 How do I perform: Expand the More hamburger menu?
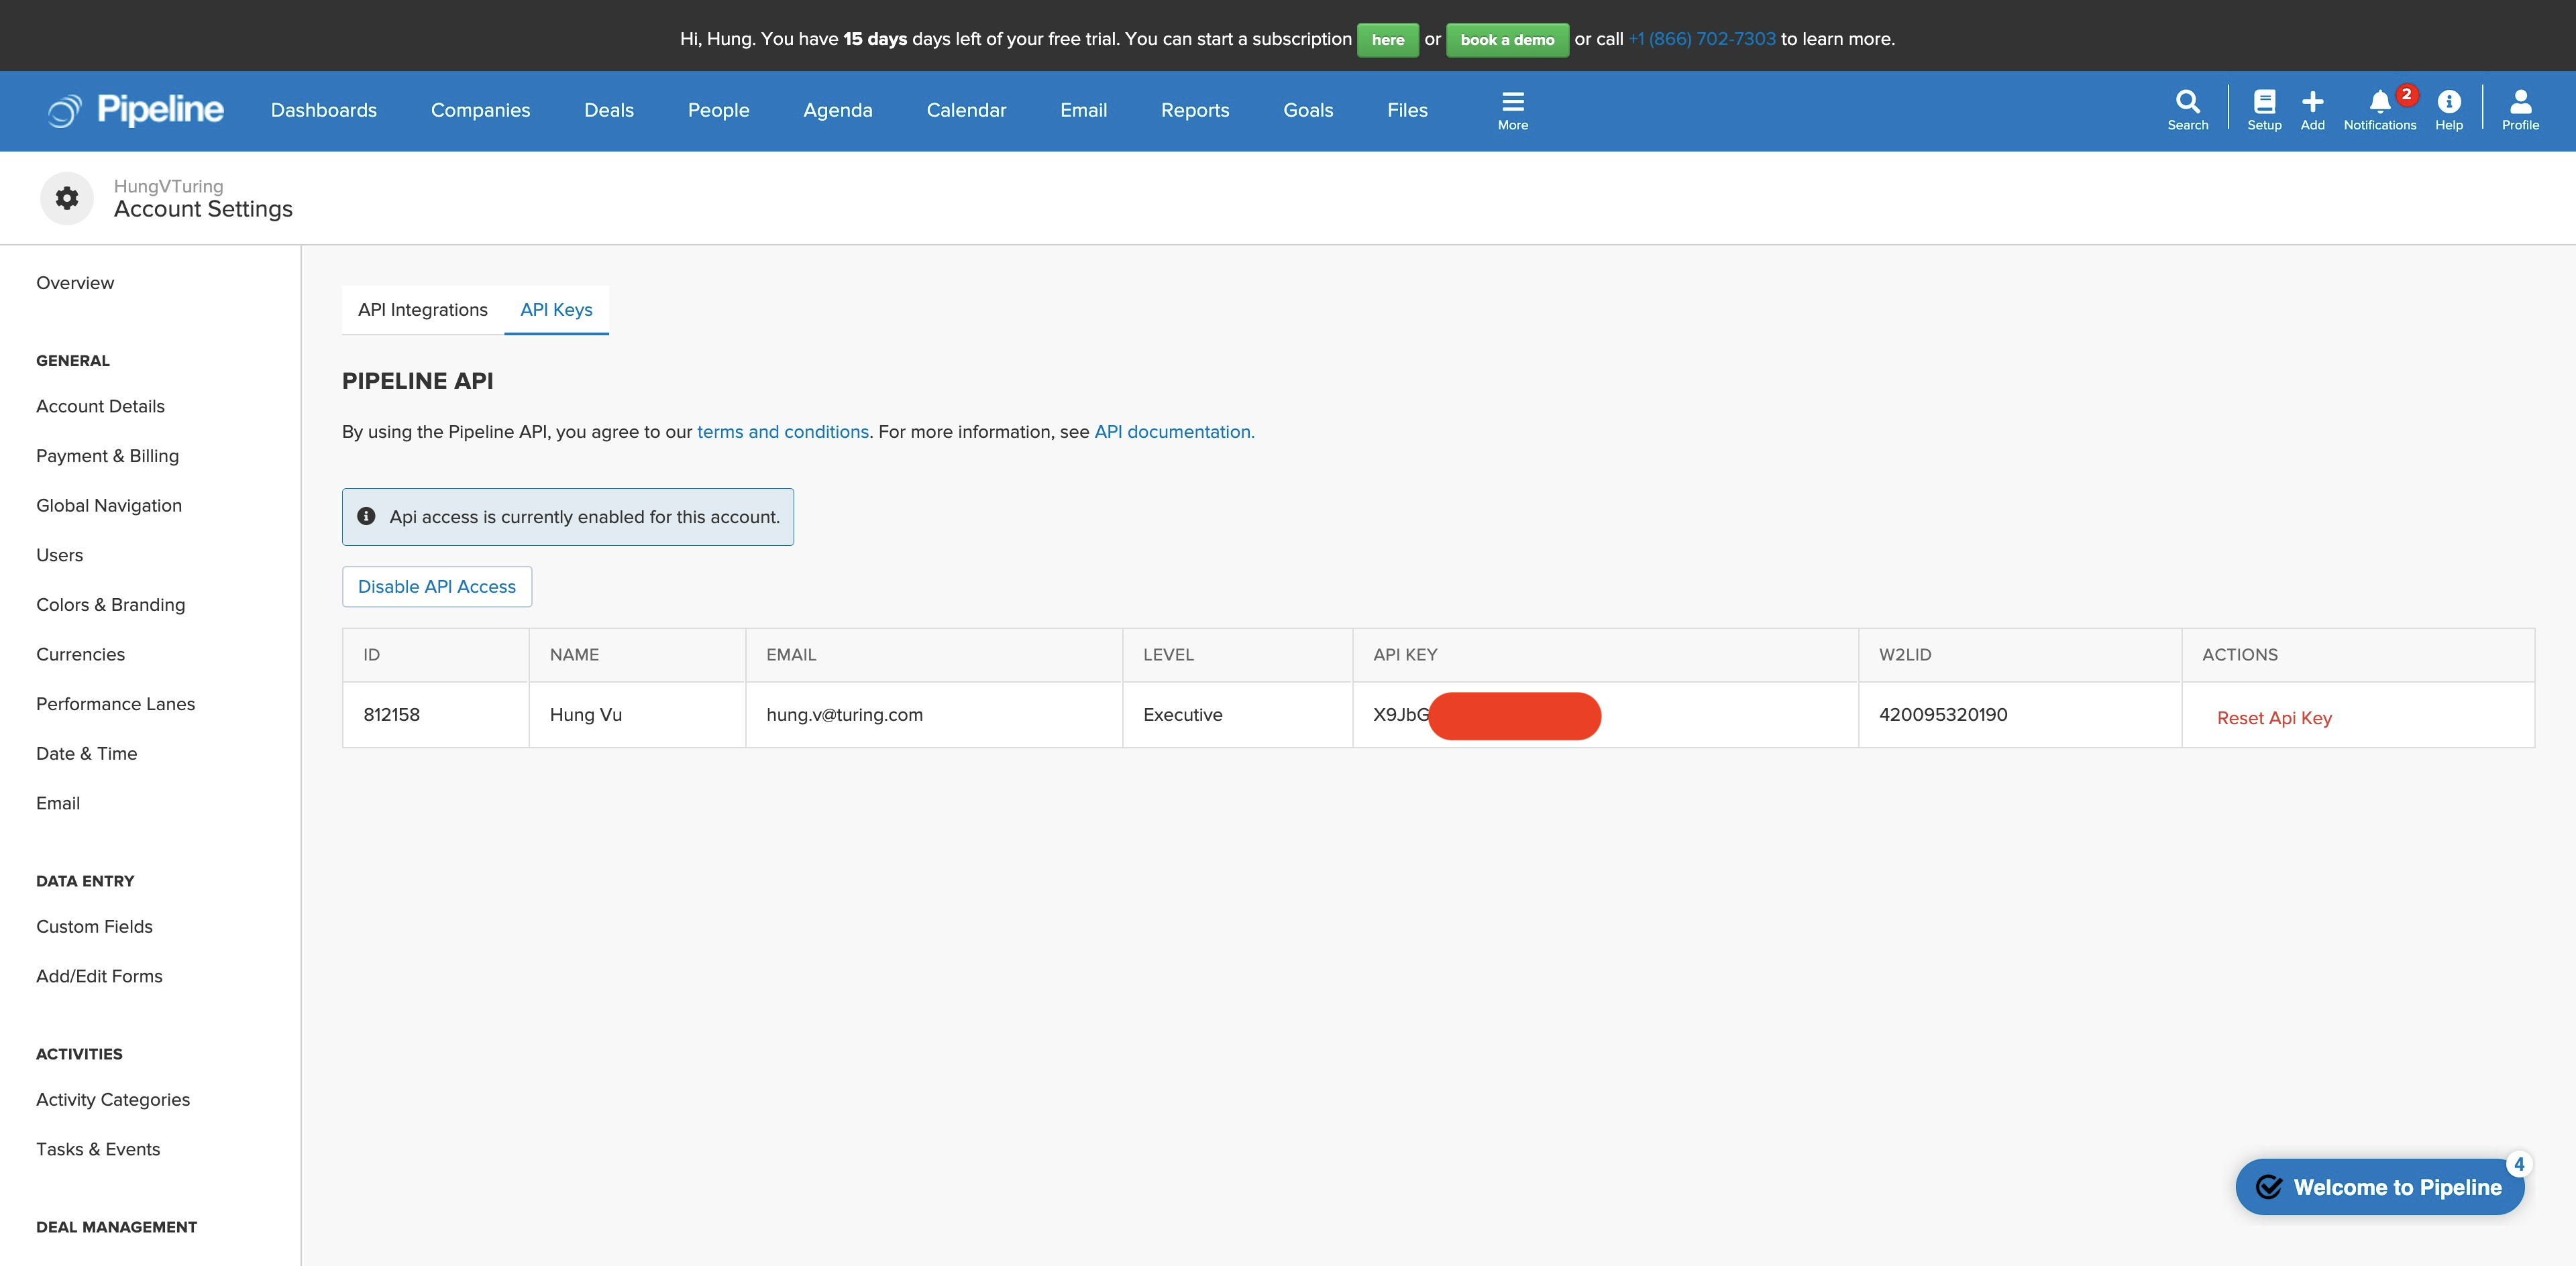[x=1512, y=110]
